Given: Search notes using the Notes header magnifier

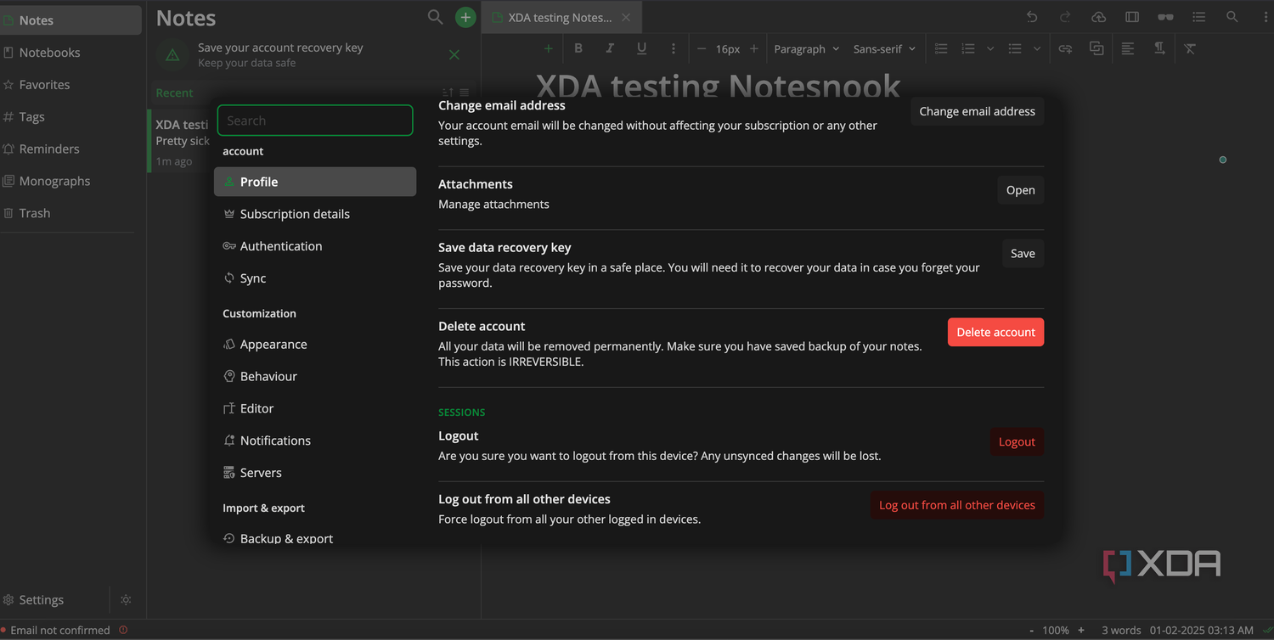Looking at the screenshot, I should click(x=435, y=17).
